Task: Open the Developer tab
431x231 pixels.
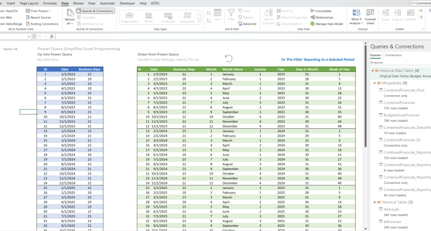Action: tap(127, 3)
